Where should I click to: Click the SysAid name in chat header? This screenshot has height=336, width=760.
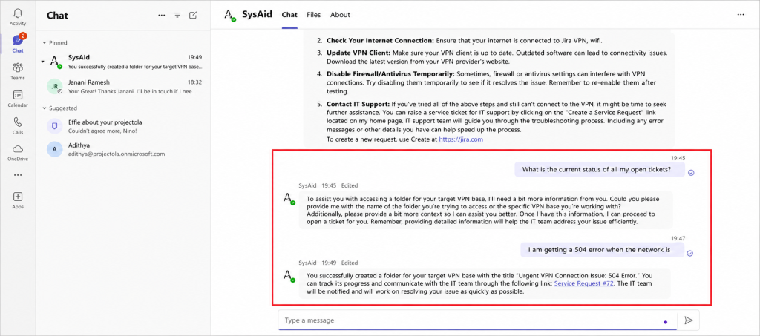pyautogui.click(x=258, y=15)
